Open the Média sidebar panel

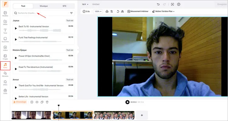(5, 22)
